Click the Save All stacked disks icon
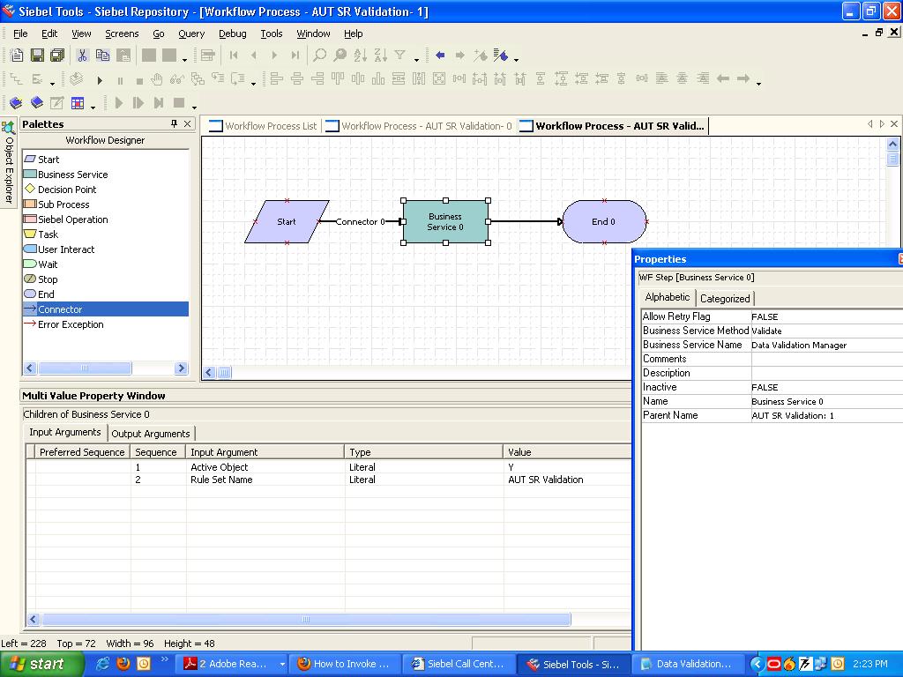 point(57,56)
